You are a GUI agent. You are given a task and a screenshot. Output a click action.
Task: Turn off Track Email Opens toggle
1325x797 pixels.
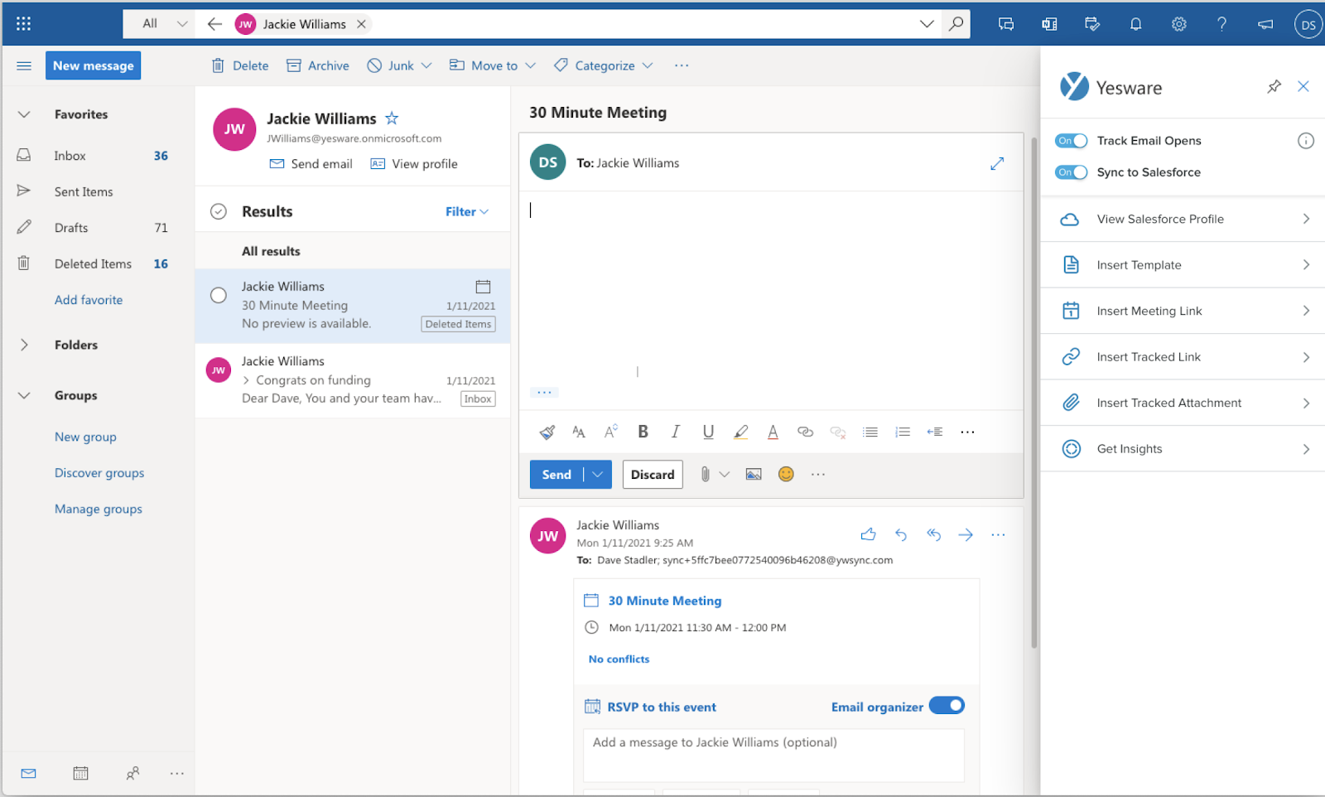pyautogui.click(x=1071, y=141)
